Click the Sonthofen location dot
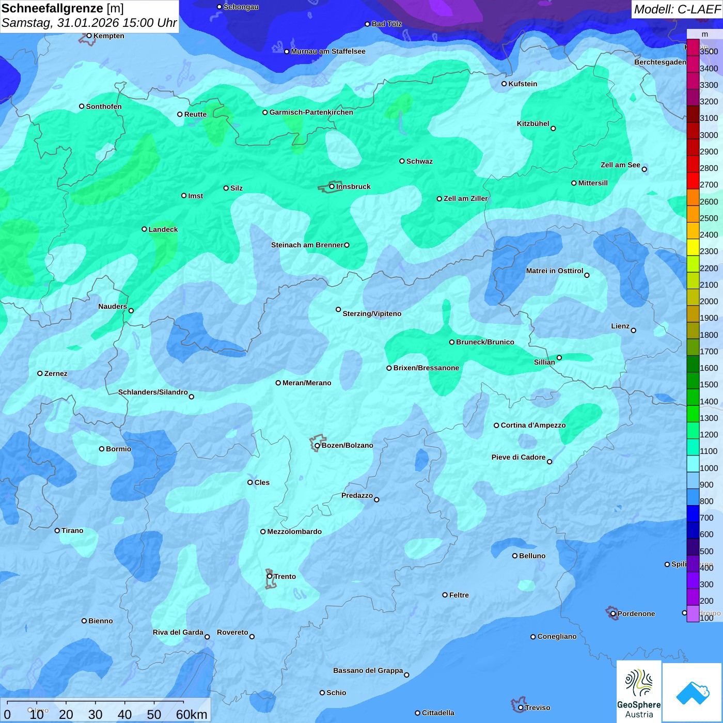 (x=82, y=106)
